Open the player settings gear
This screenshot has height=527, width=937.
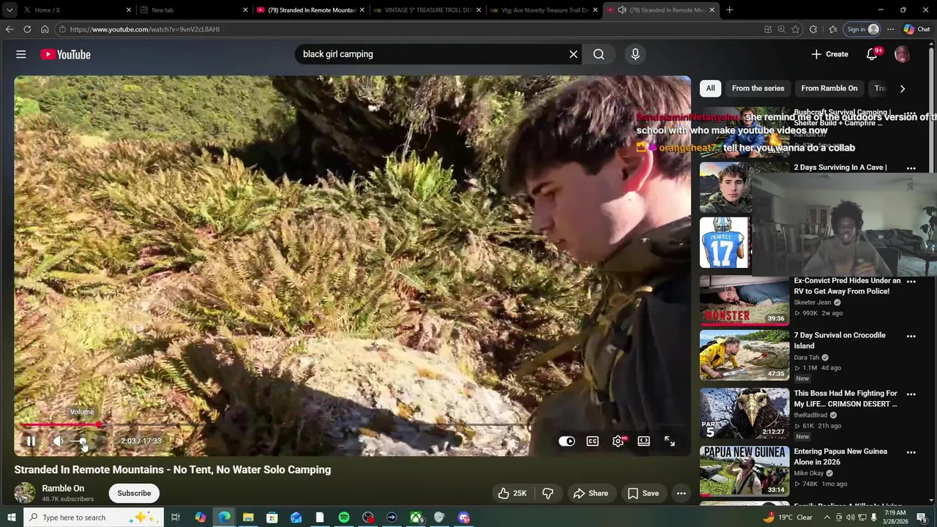click(619, 441)
